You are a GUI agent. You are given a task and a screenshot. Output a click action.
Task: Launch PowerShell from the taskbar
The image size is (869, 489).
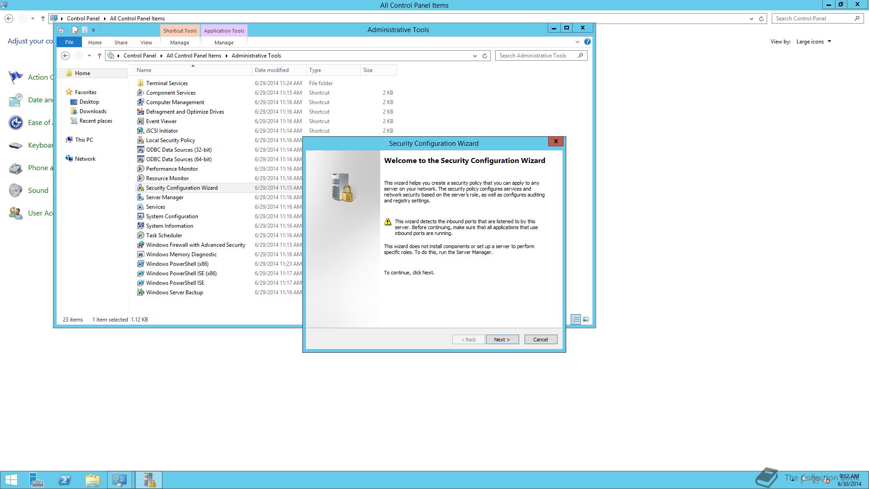click(x=65, y=480)
